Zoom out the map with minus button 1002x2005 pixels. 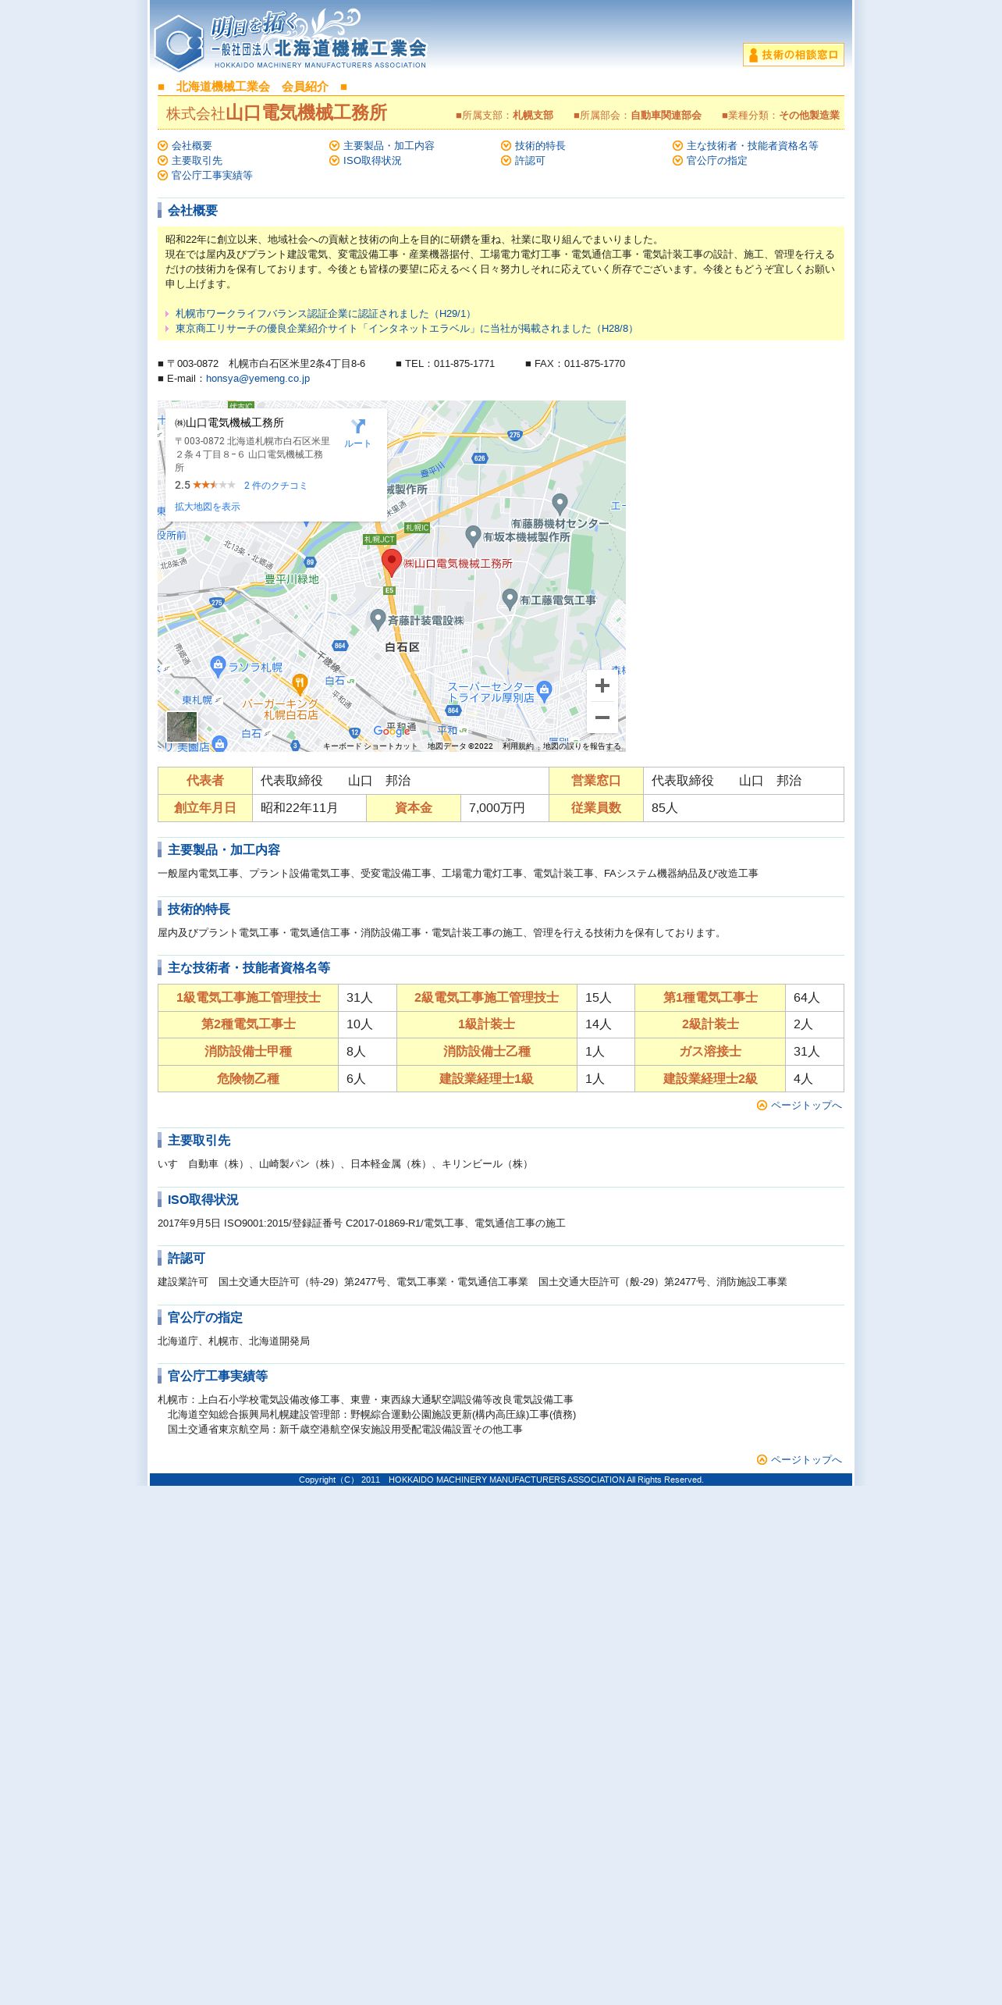602,718
